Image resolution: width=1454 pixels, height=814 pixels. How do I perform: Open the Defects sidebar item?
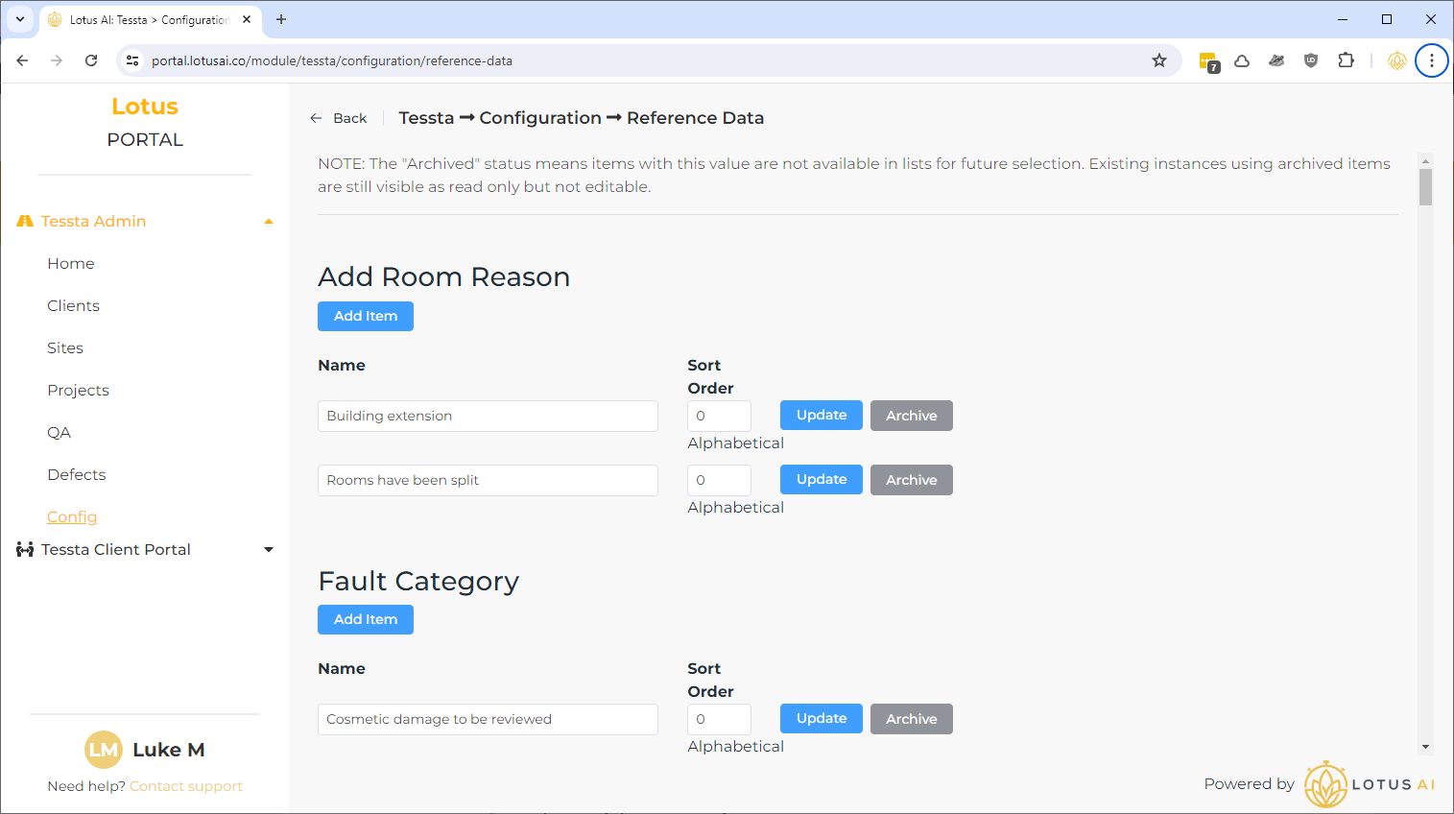coord(76,474)
